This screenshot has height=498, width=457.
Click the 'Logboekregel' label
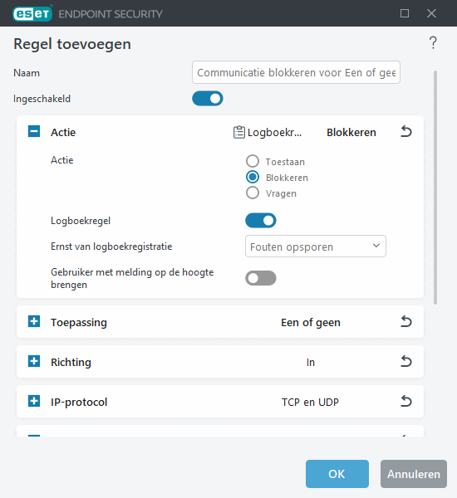81,221
